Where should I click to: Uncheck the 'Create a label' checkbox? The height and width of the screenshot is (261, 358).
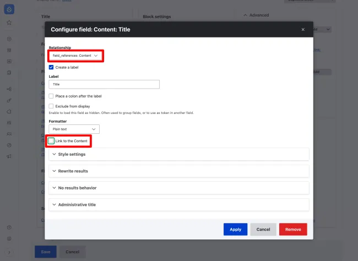tap(51, 67)
